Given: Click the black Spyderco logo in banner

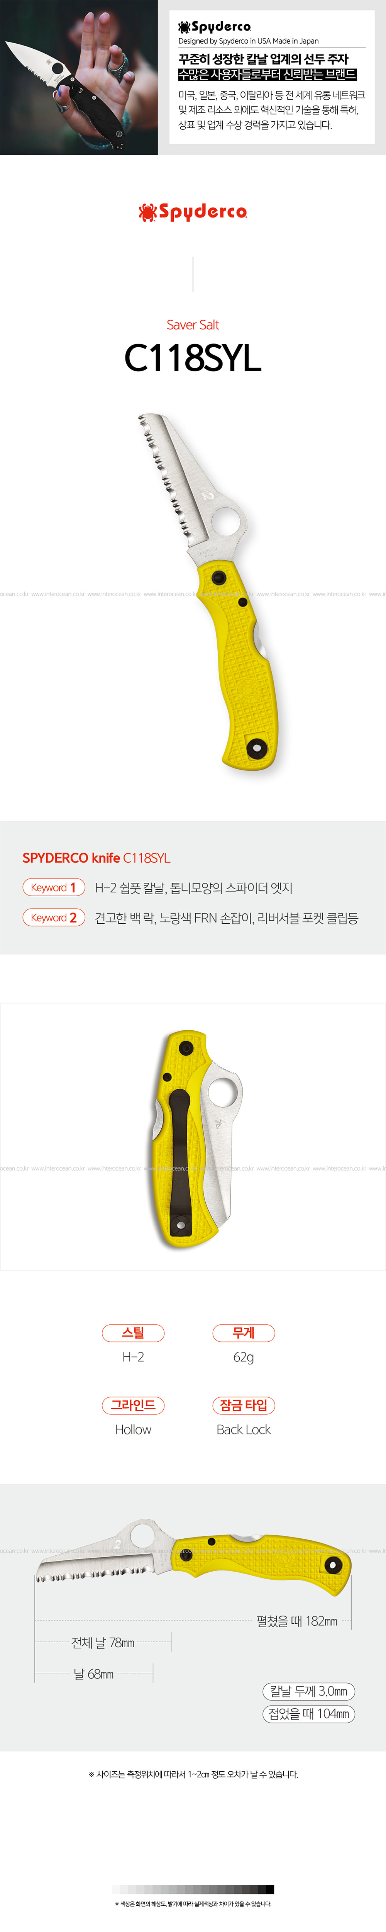Looking at the screenshot, I should tap(214, 27).
